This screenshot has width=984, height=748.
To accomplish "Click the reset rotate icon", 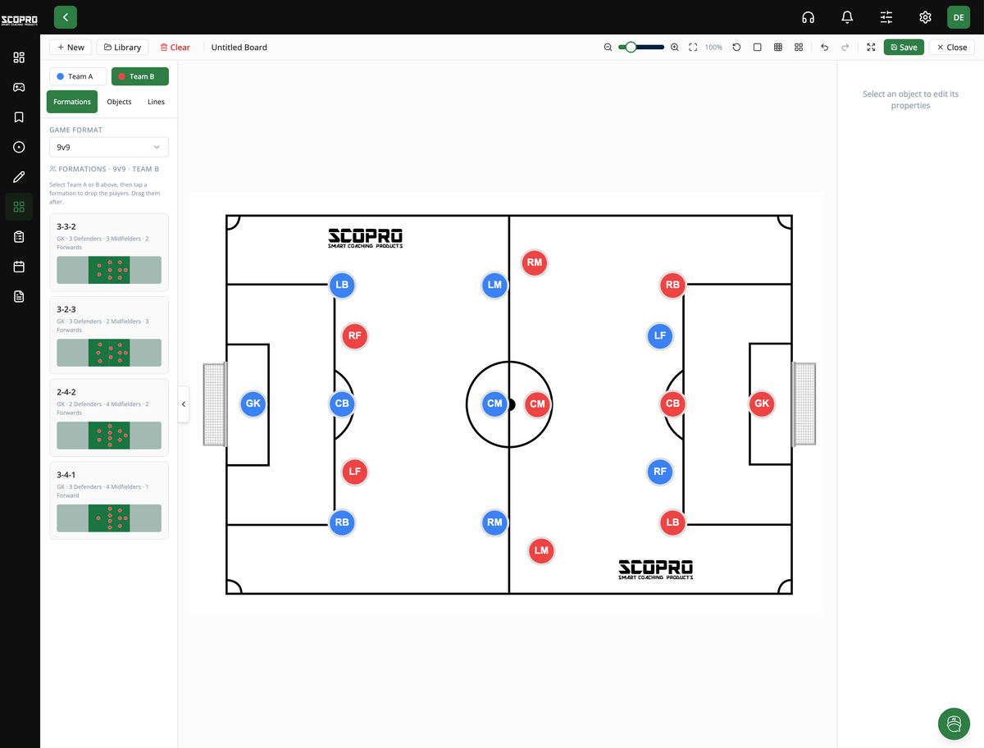I will point(736,48).
